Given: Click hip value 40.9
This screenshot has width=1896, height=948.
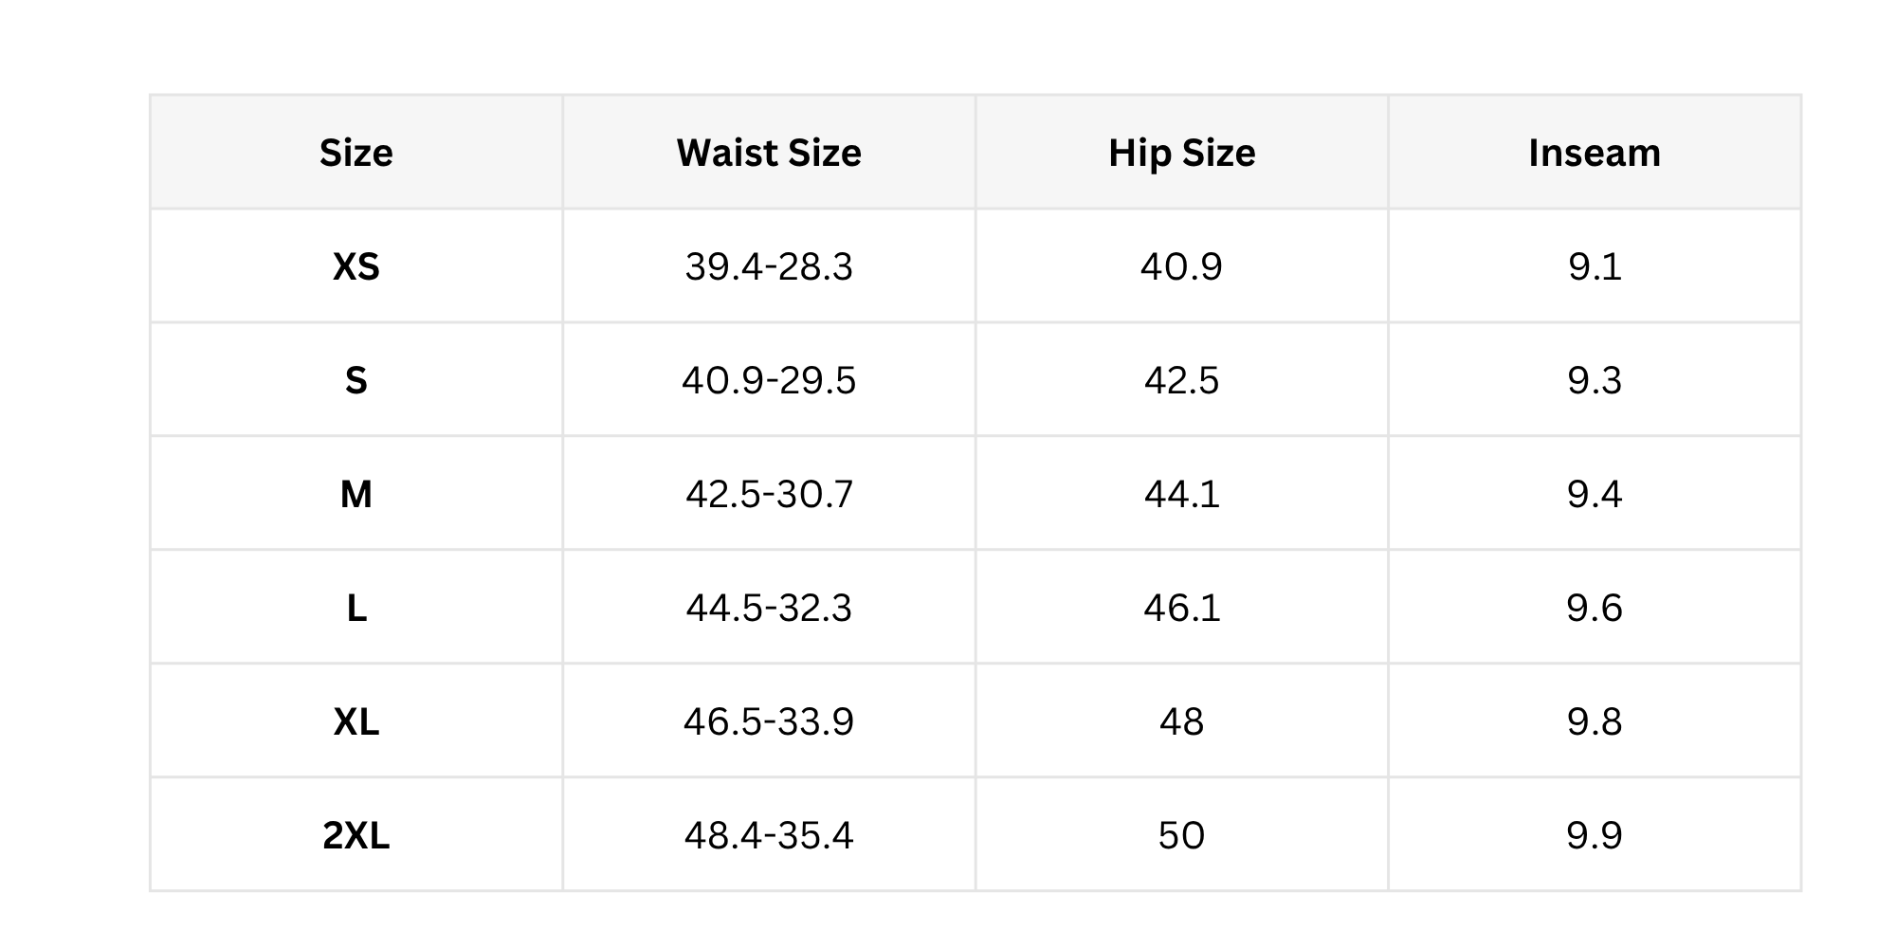Looking at the screenshot, I should tap(1182, 266).
